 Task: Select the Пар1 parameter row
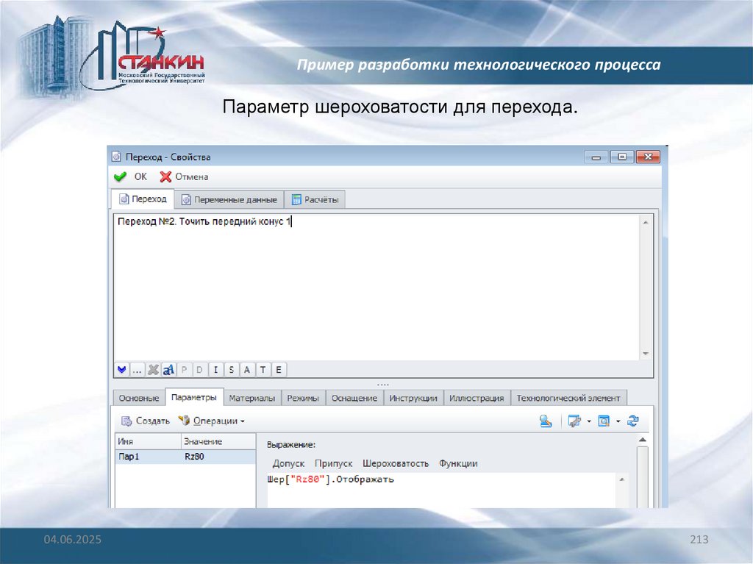coord(185,457)
